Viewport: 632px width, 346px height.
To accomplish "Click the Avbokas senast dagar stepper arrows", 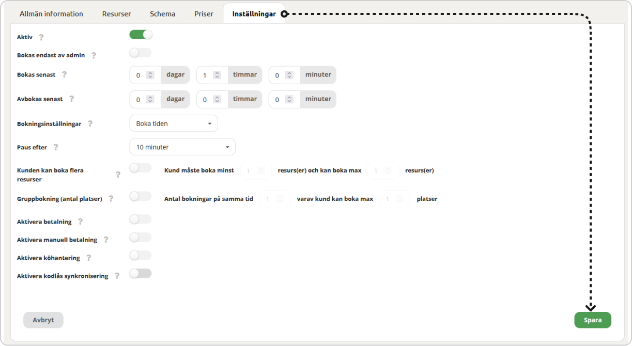I will pyautogui.click(x=150, y=100).
